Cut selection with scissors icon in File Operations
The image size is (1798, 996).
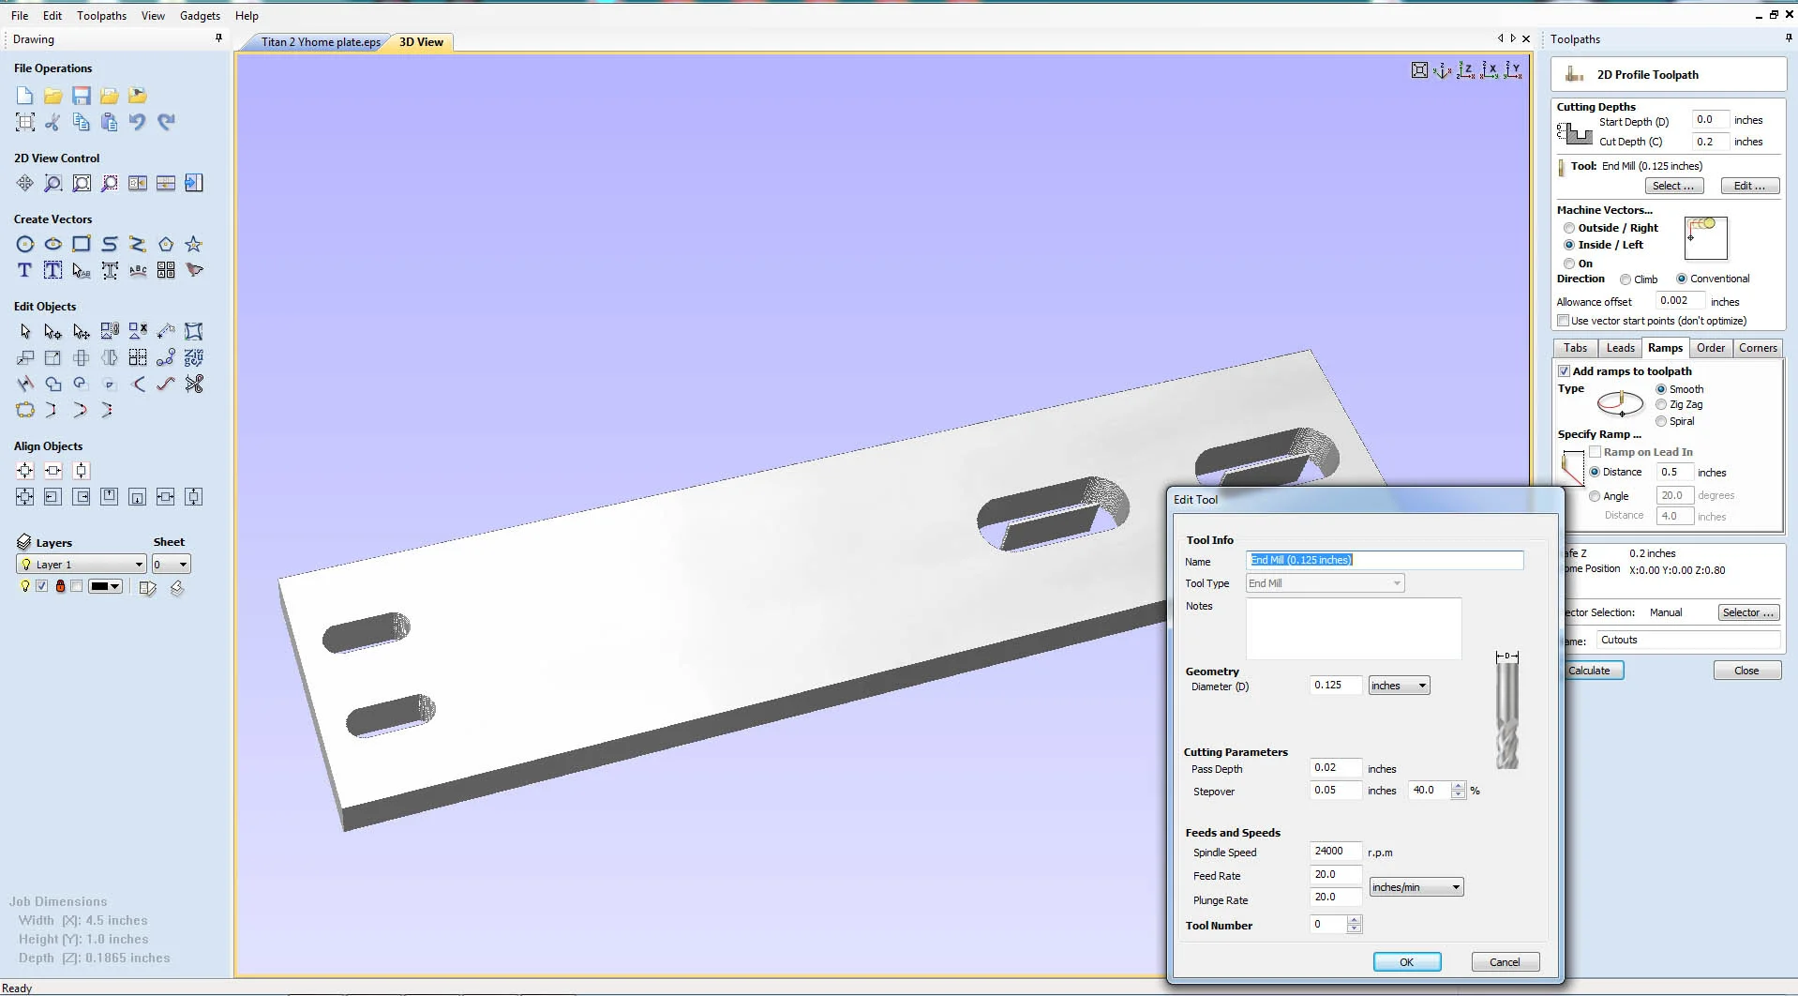(x=53, y=122)
